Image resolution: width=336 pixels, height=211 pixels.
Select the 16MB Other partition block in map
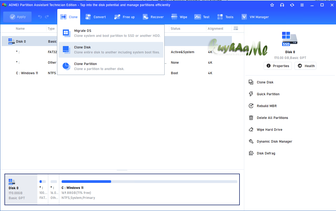pyautogui.click(x=54, y=189)
